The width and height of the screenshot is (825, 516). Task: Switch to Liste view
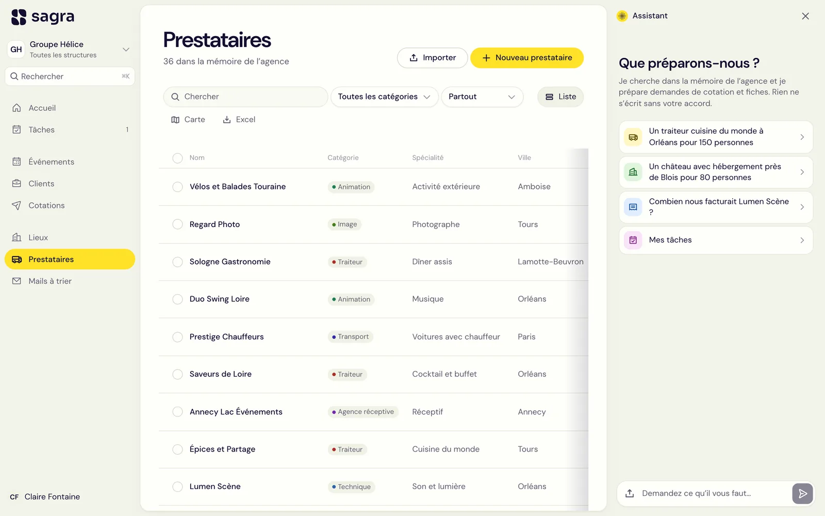click(560, 97)
